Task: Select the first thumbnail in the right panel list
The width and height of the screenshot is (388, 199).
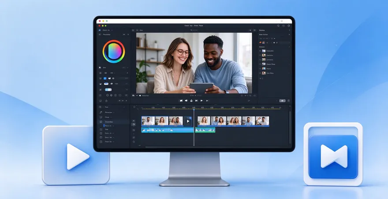Action: coord(264,51)
